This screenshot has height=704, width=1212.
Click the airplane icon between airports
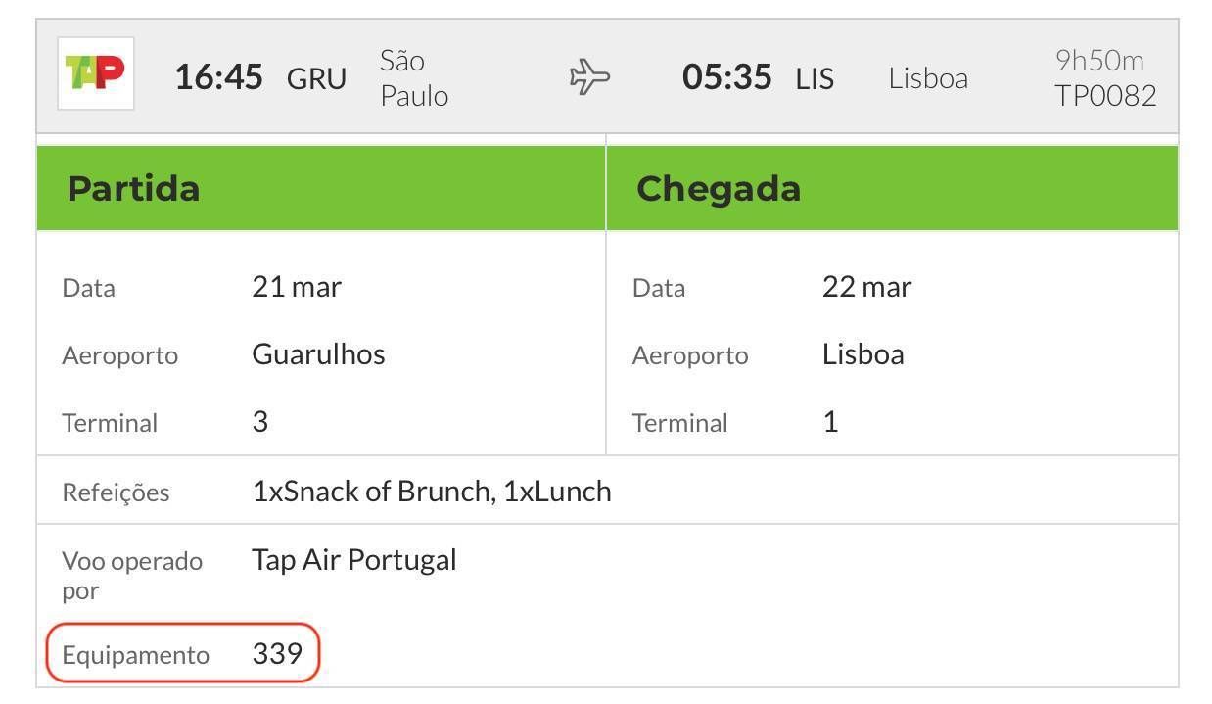[591, 77]
